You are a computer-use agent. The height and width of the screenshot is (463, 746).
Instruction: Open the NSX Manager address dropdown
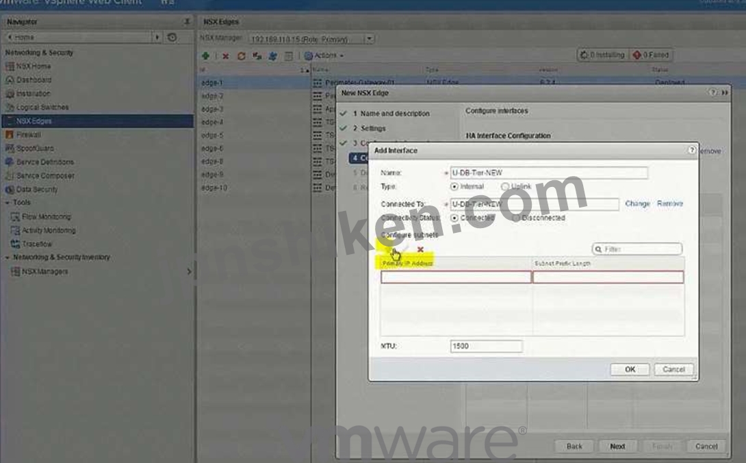tap(370, 39)
